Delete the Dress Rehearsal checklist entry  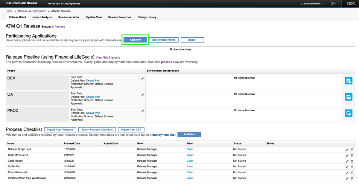point(352,173)
